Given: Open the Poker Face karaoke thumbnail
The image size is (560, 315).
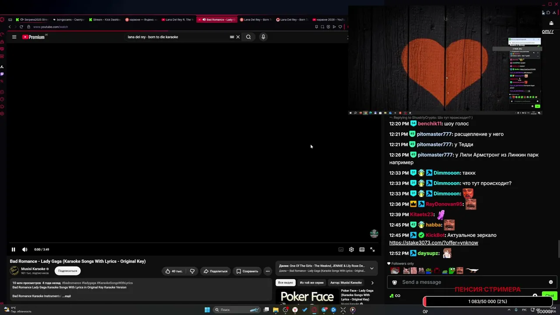Looking at the screenshot, I should [x=307, y=297].
